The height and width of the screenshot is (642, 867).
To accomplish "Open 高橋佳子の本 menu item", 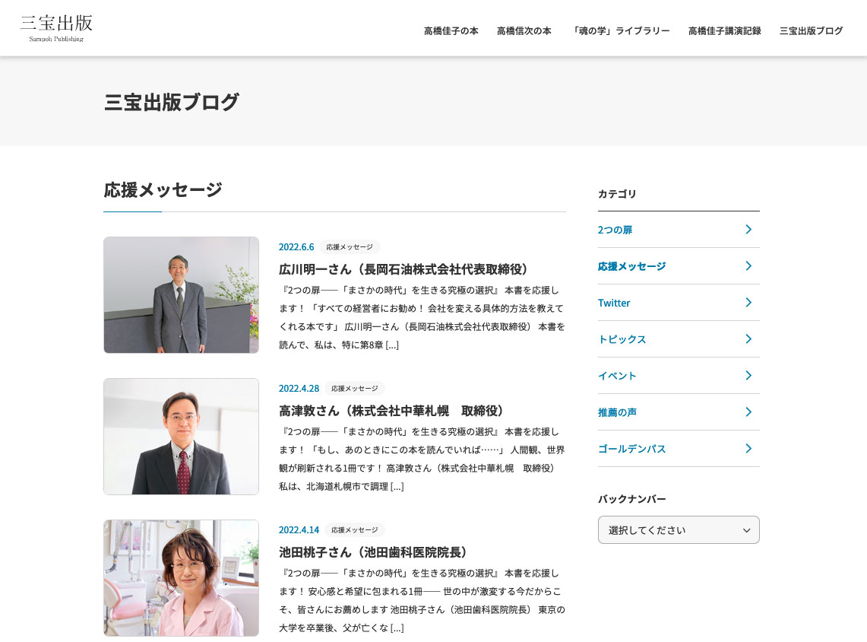I will tap(451, 31).
